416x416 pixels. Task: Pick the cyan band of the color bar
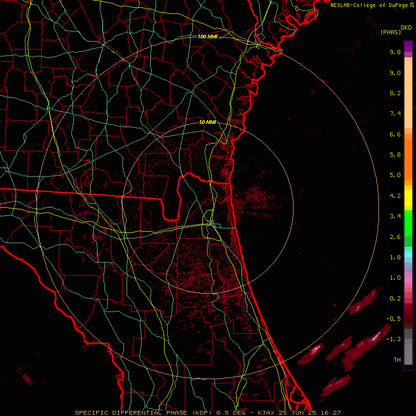[408, 254]
